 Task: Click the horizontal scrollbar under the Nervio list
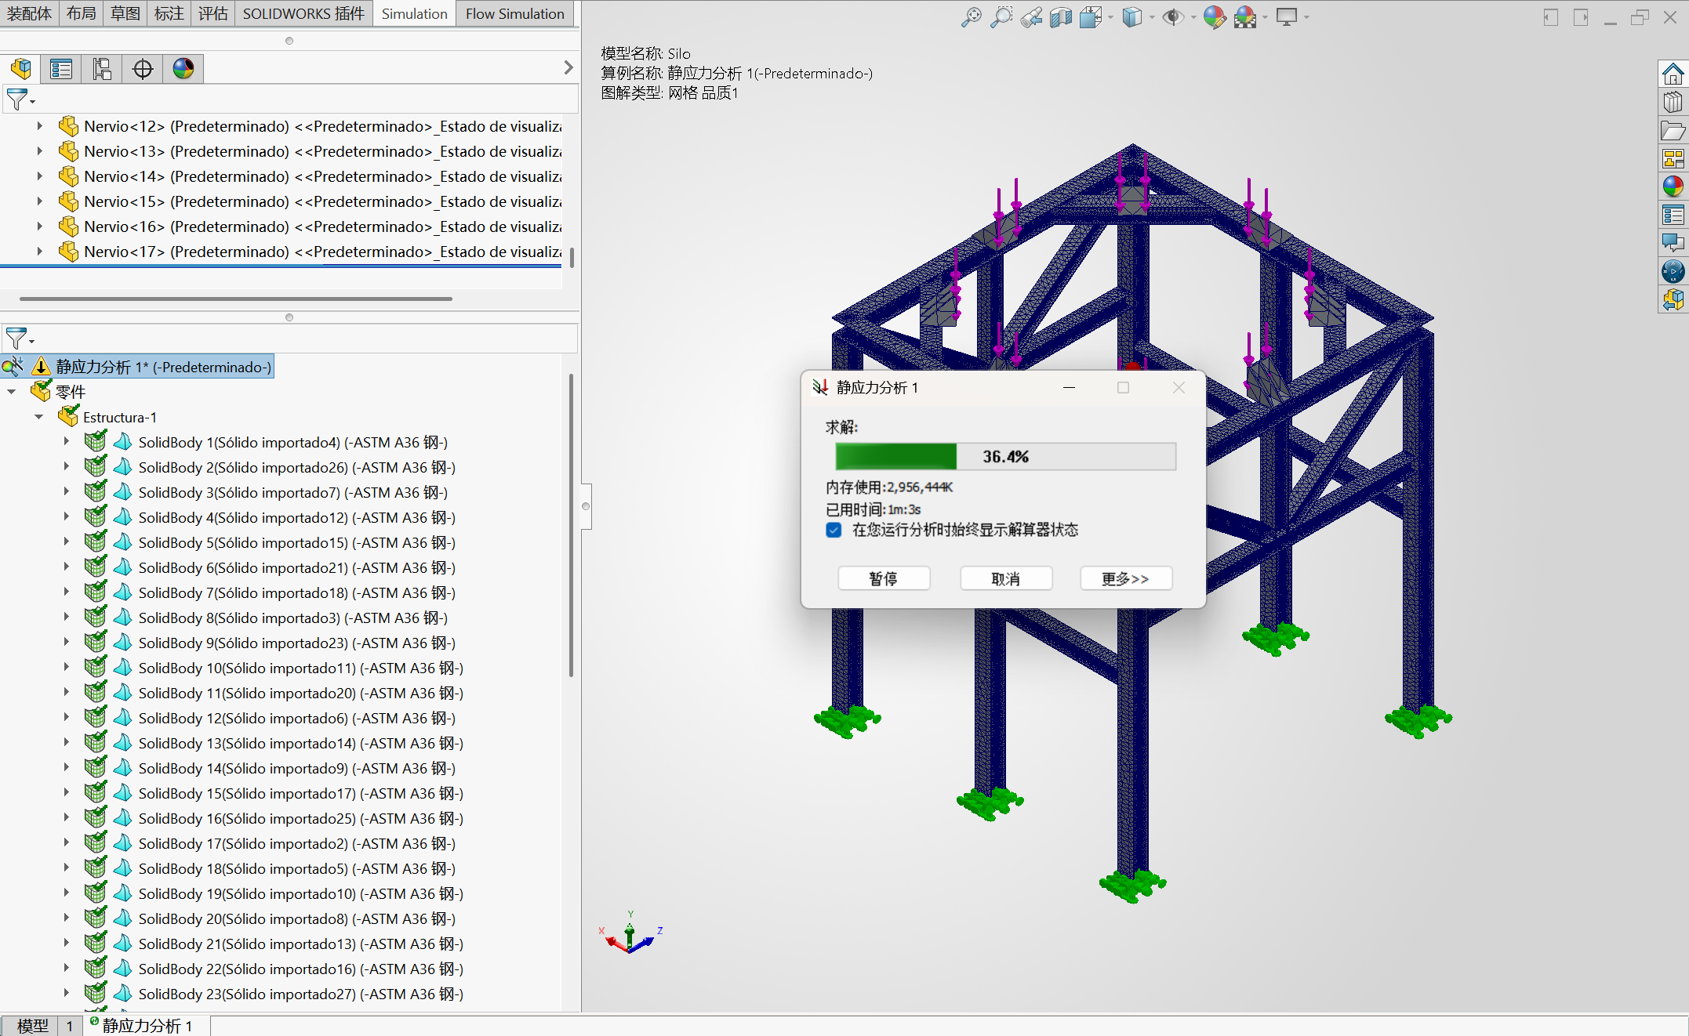pyautogui.click(x=236, y=299)
